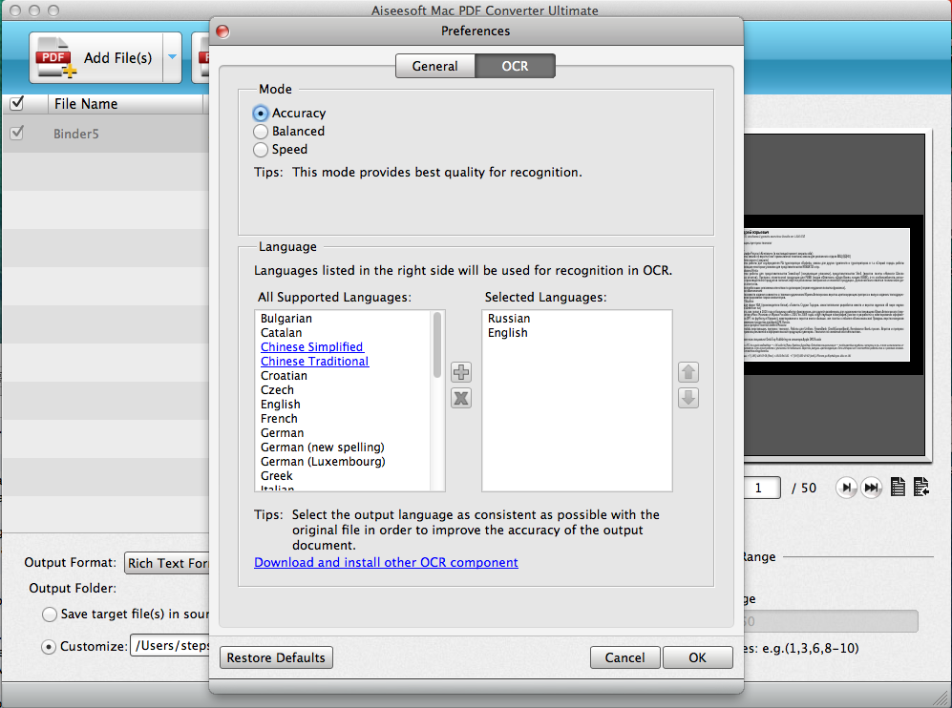Select Croatian in the supported languages list
This screenshot has height=708, width=952.
(x=285, y=376)
